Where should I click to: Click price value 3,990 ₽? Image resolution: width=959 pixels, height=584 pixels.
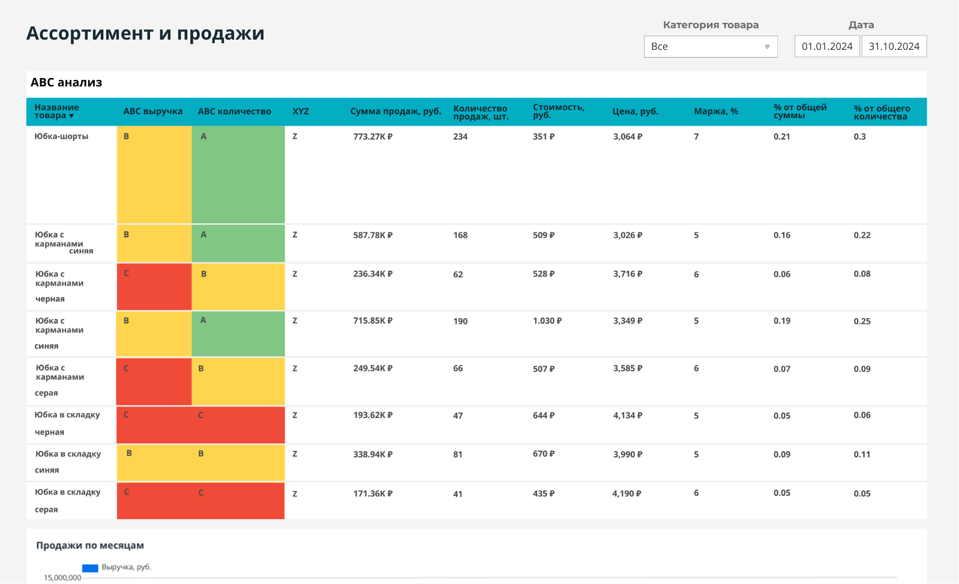(x=628, y=455)
